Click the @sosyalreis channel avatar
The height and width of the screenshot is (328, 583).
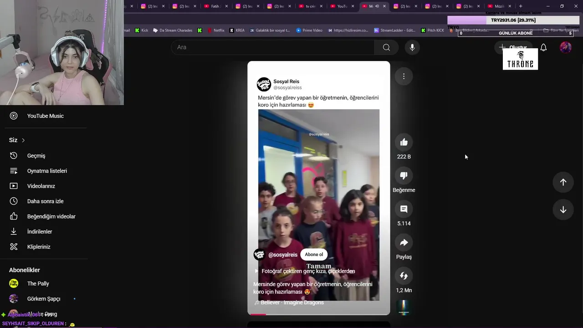(x=260, y=255)
